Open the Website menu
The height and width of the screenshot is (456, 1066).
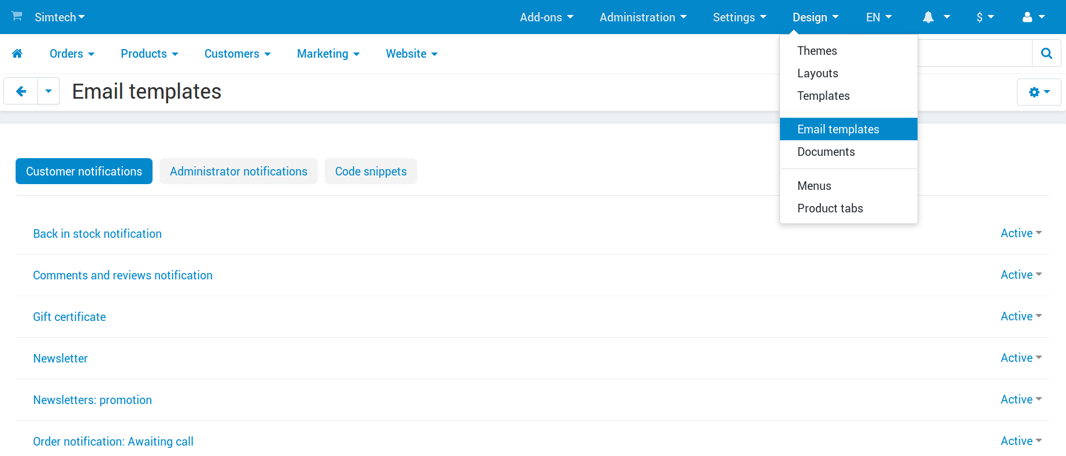[412, 54]
